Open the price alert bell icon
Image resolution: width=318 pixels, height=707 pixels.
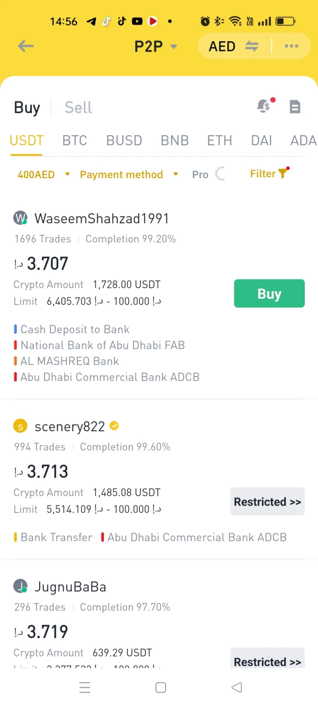click(x=263, y=106)
